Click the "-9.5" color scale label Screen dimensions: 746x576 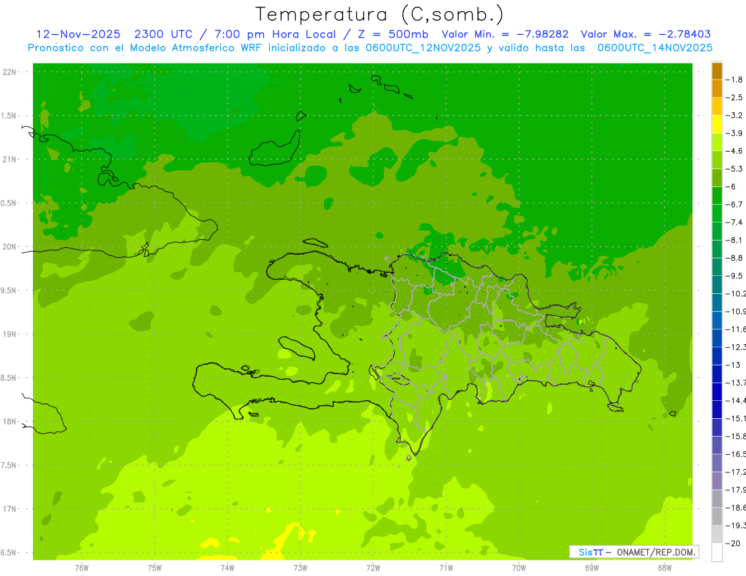734,275
